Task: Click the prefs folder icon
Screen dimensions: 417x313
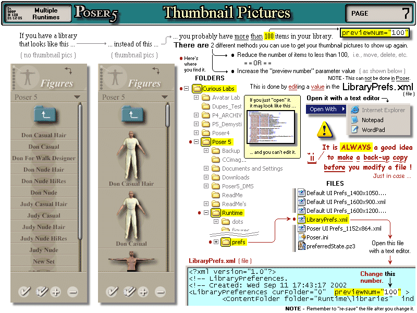Action: [x=226, y=242]
